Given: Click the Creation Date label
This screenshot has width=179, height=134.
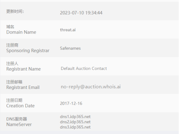Looking at the screenshot, I should tap(20, 106).
